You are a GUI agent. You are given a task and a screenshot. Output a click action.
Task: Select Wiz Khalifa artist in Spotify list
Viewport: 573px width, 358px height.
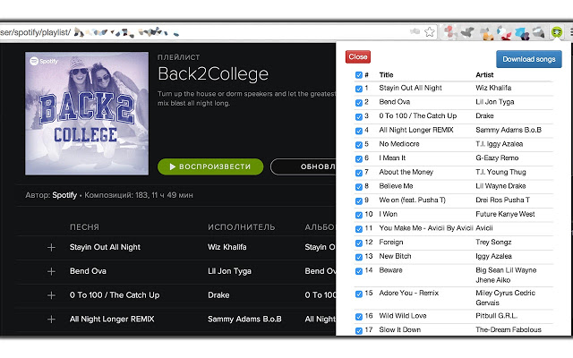pos(227,247)
